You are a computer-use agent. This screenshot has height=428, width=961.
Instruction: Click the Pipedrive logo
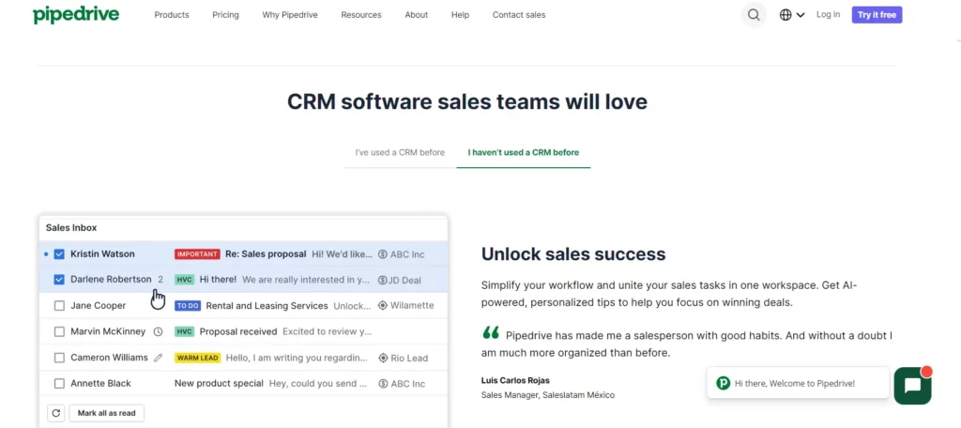(76, 15)
